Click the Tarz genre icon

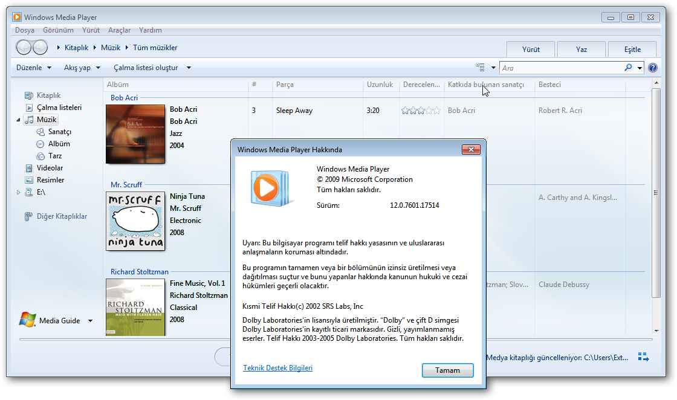(40, 156)
